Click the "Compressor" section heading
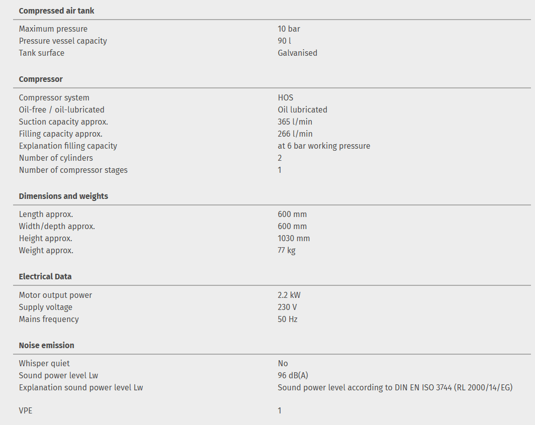The height and width of the screenshot is (425, 535). coord(41,79)
